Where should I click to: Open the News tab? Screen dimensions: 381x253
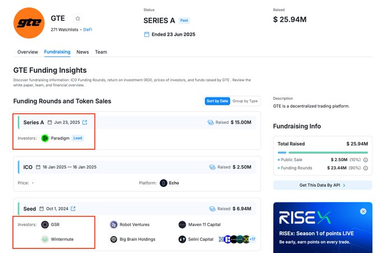(x=82, y=52)
